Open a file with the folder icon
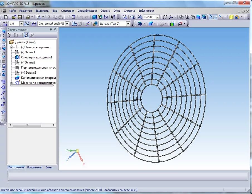Screen dimensions: 252x194 (14, 17)
